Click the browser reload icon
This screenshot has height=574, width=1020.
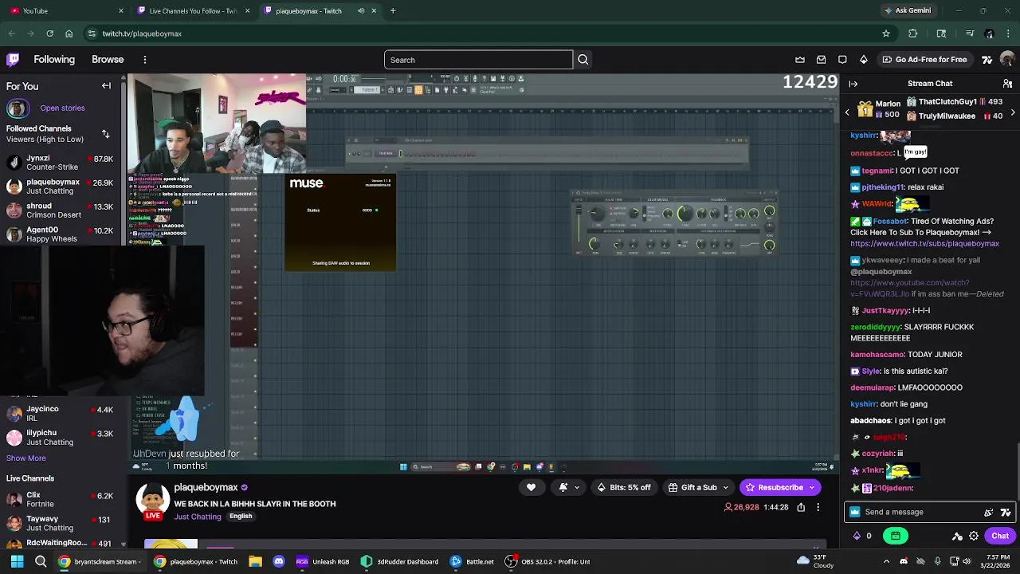pos(49,33)
